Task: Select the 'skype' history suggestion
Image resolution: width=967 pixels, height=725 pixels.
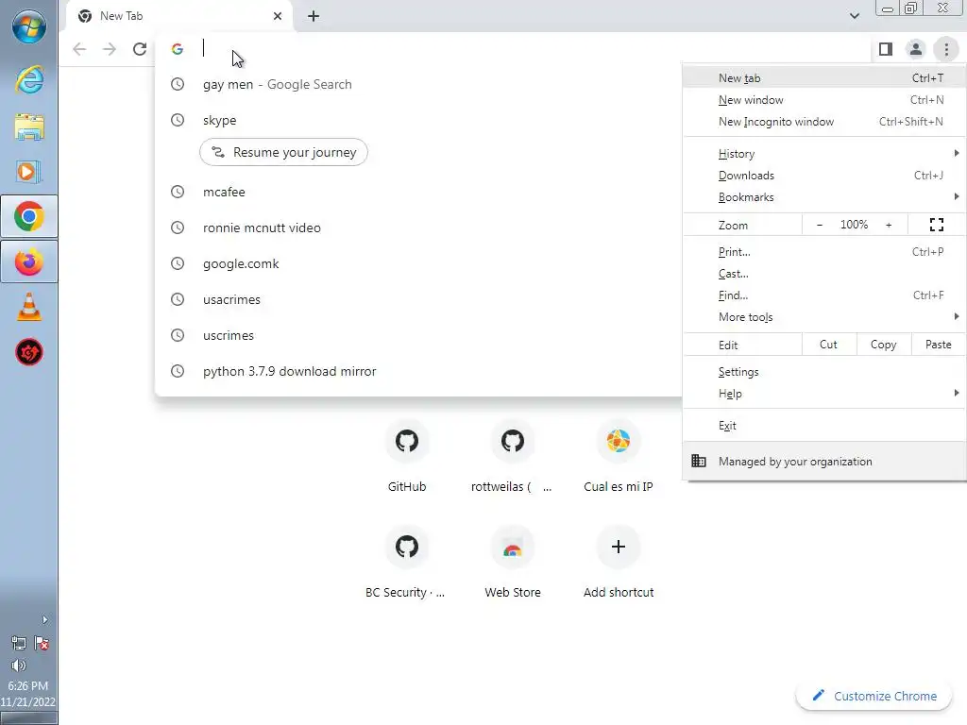Action: (418, 120)
